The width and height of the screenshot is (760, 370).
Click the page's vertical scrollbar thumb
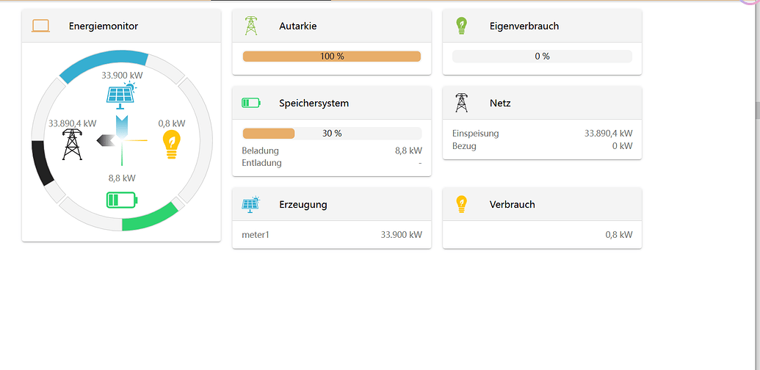pos(756,110)
